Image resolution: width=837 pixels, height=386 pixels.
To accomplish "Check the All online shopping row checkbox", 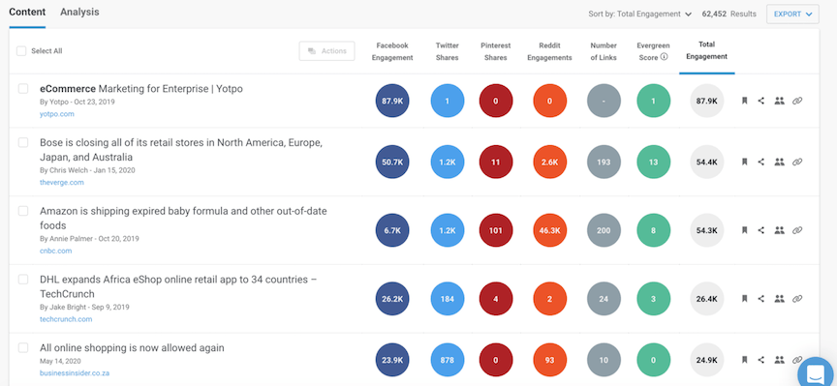I will pyautogui.click(x=23, y=348).
